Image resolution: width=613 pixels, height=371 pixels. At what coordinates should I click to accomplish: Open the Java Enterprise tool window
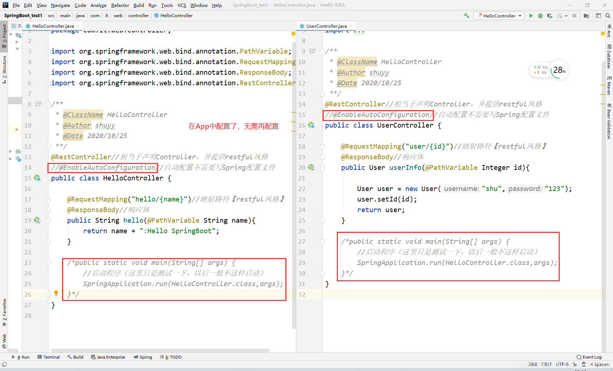108,357
